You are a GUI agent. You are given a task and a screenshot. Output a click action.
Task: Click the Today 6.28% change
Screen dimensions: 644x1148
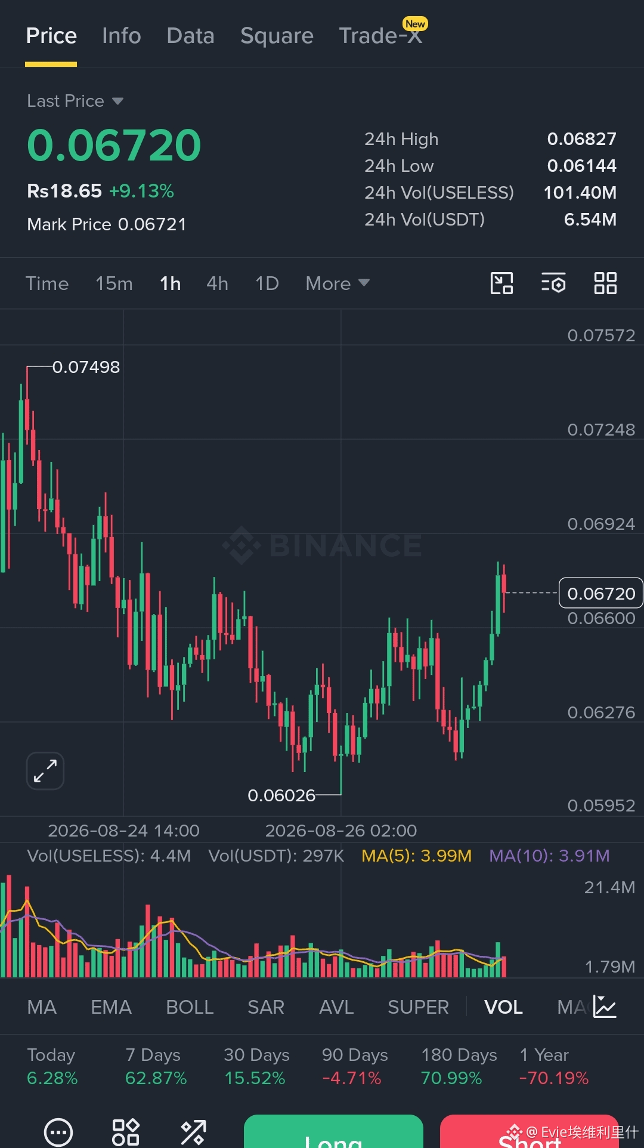pyautogui.click(x=52, y=1067)
